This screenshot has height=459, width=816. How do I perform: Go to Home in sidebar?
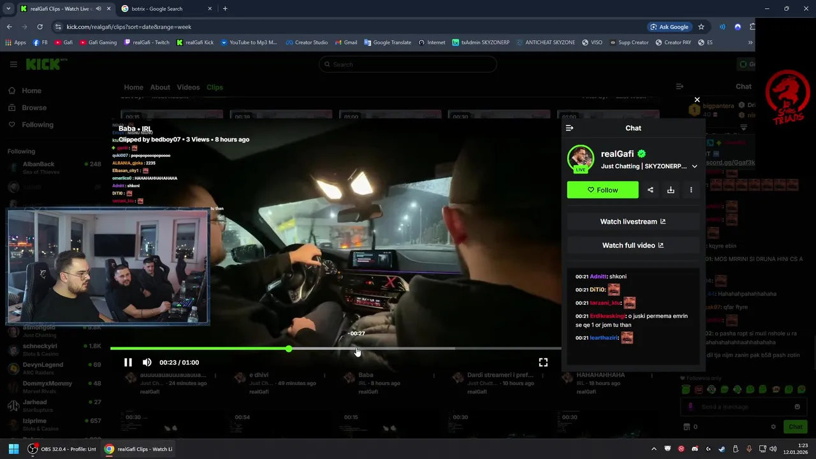click(31, 91)
